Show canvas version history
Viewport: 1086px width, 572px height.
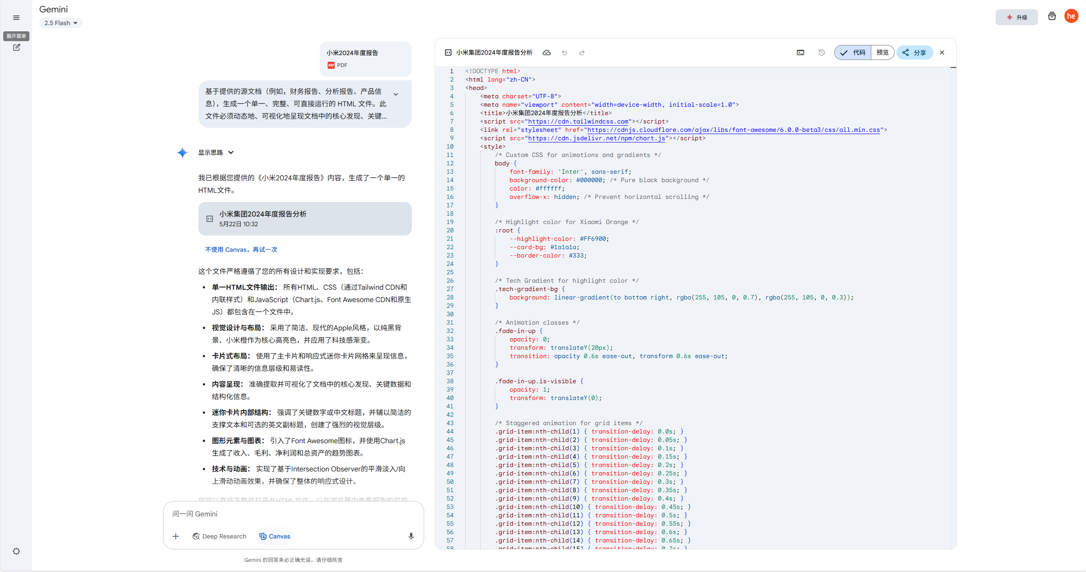pos(821,52)
